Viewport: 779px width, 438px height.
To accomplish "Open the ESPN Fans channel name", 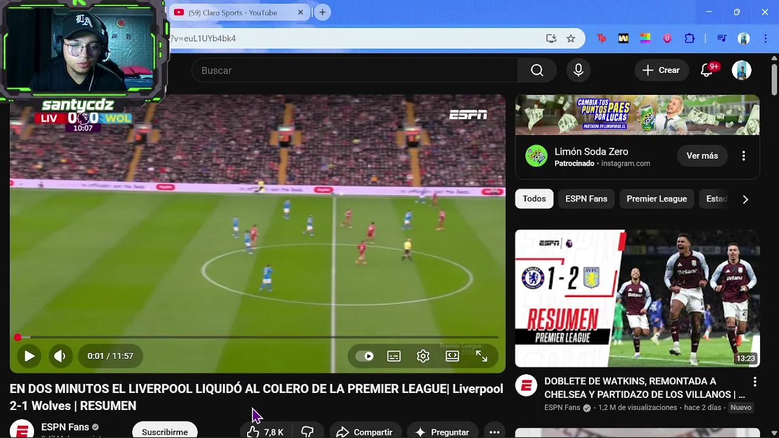I will click(x=65, y=427).
